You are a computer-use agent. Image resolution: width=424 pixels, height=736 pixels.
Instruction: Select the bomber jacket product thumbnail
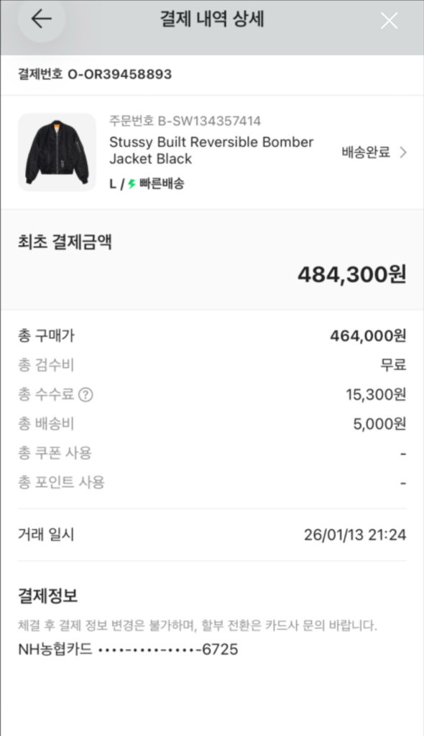(x=57, y=152)
